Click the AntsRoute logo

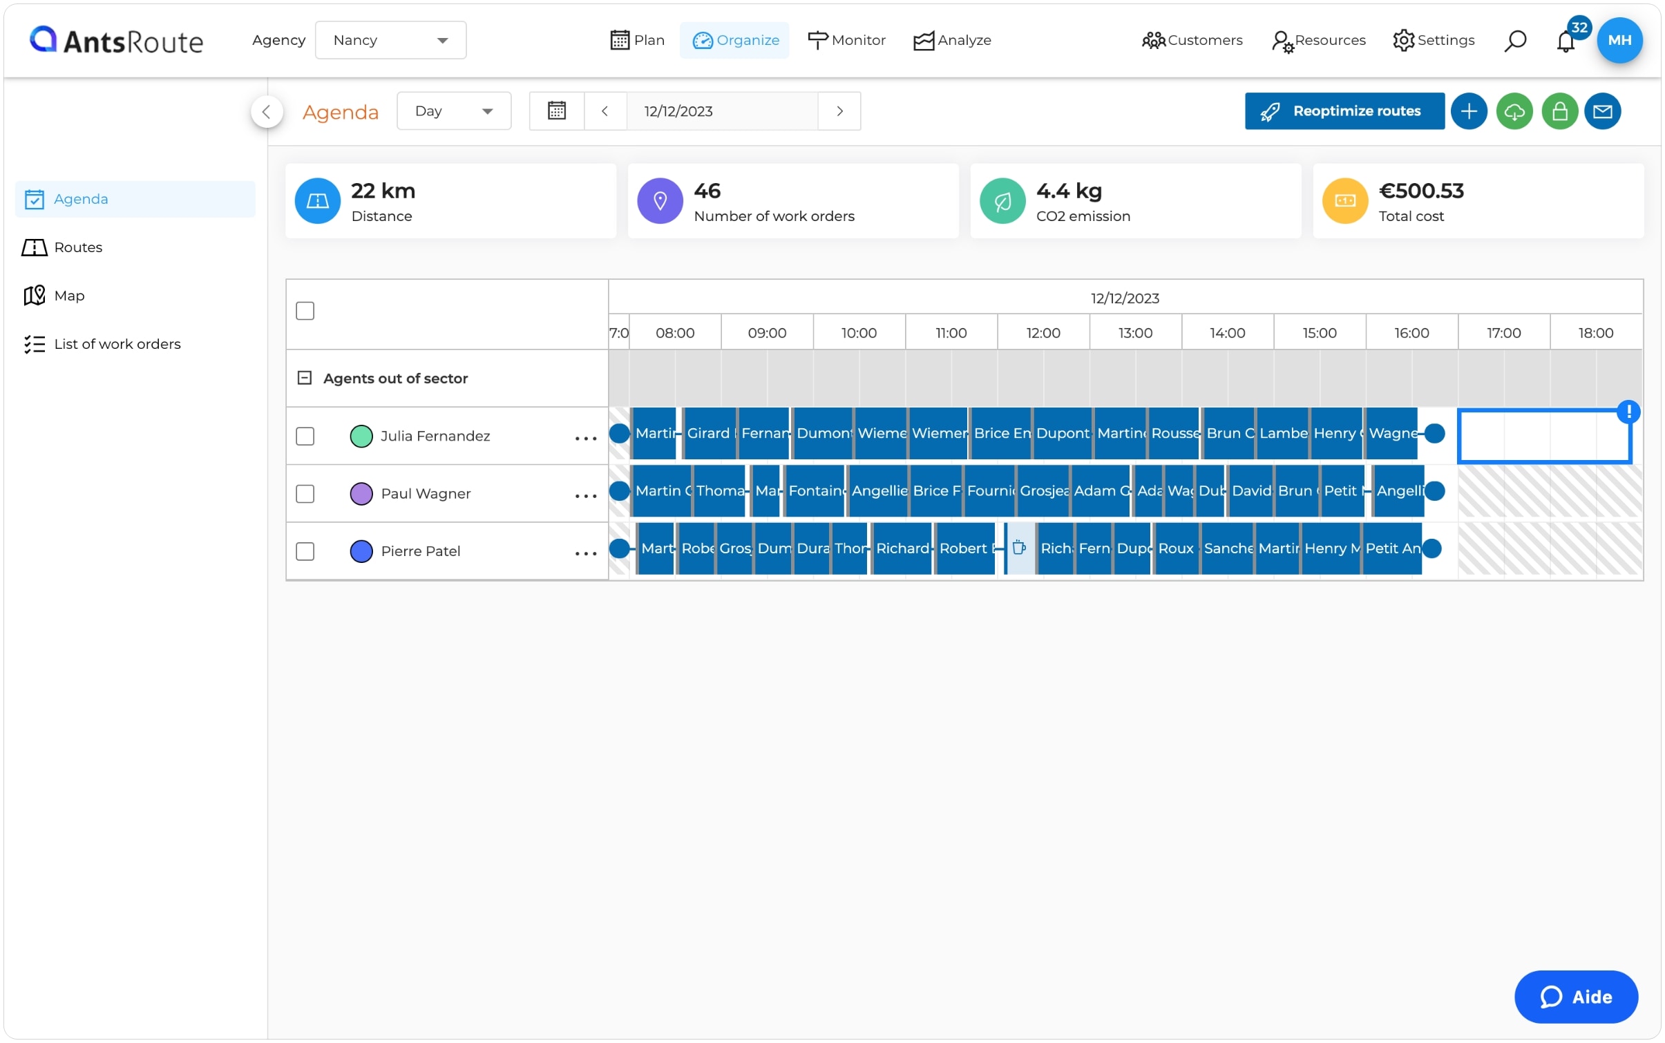point(116,41)
